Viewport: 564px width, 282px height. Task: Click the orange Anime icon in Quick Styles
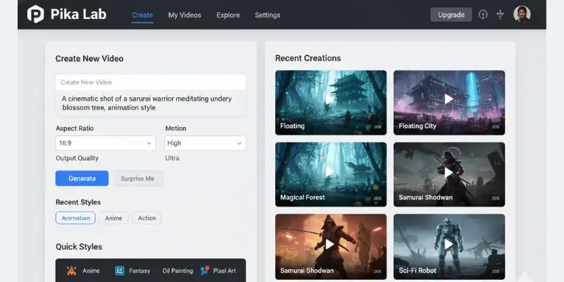pos(72,271)
